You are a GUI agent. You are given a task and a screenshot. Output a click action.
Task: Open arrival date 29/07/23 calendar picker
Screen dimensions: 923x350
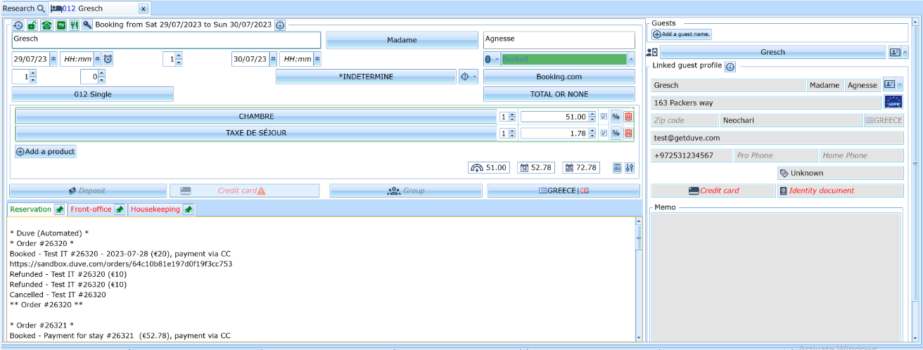pyautogui.click(x=53, y=59)
